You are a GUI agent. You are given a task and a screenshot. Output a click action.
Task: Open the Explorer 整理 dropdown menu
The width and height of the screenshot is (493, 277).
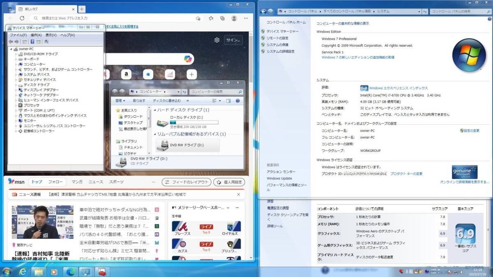[120, 101]
